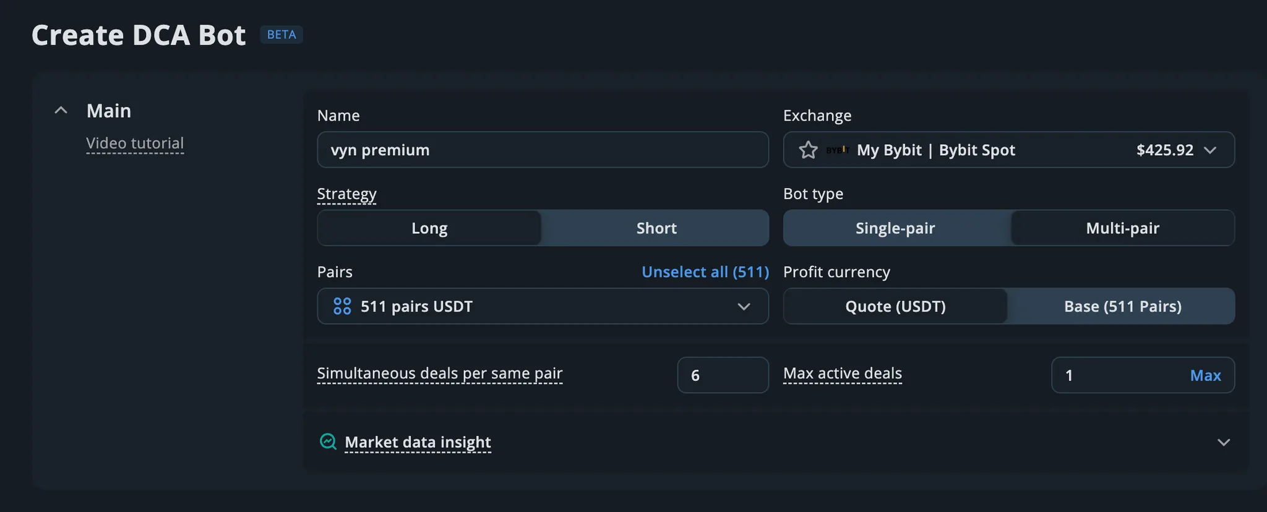Expand the Market data insight panel

pyautogui.click(x=1223, y=442)
